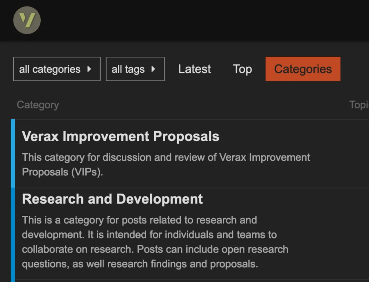Expand the all categories dropdown
The image size is (369, 282).
tap(57, 69)
